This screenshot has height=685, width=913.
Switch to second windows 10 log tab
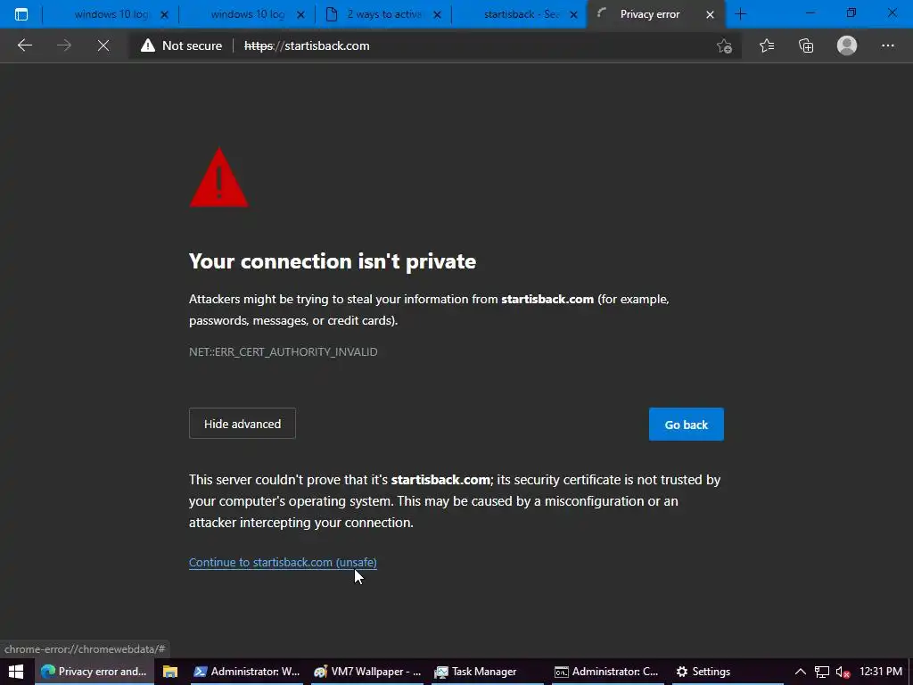click(247, 14)
